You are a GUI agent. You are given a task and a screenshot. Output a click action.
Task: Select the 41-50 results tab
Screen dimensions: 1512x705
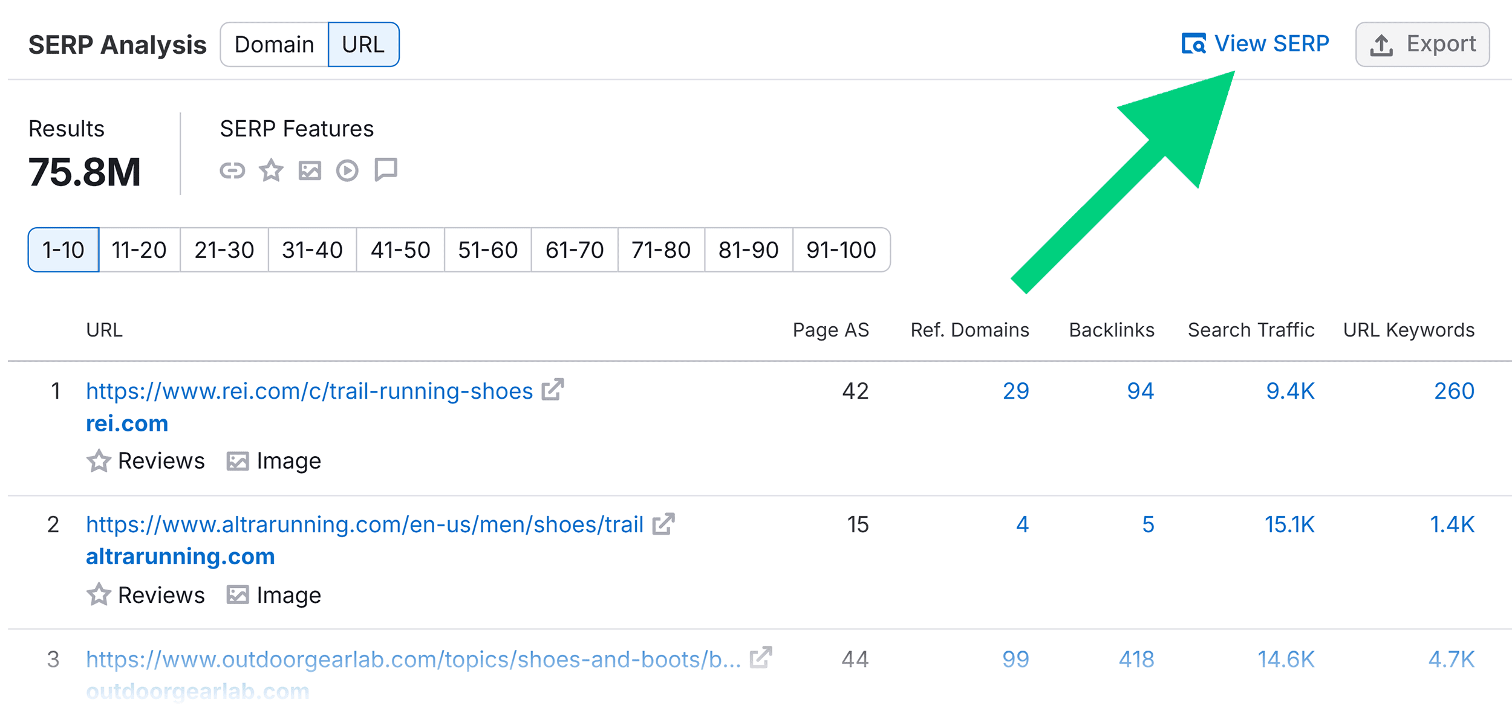click(x=400, y=249)
